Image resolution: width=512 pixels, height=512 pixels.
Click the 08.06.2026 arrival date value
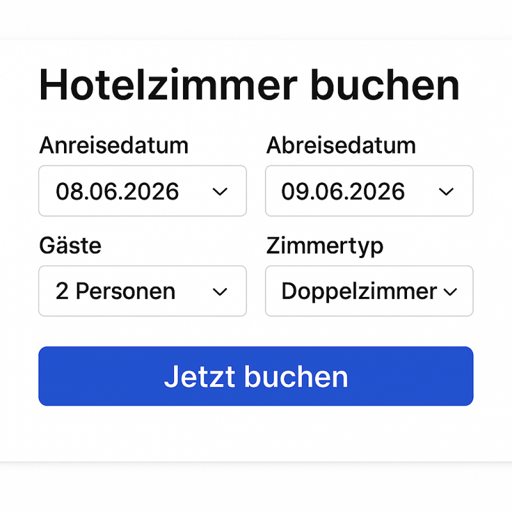click(x=117, y=191)
